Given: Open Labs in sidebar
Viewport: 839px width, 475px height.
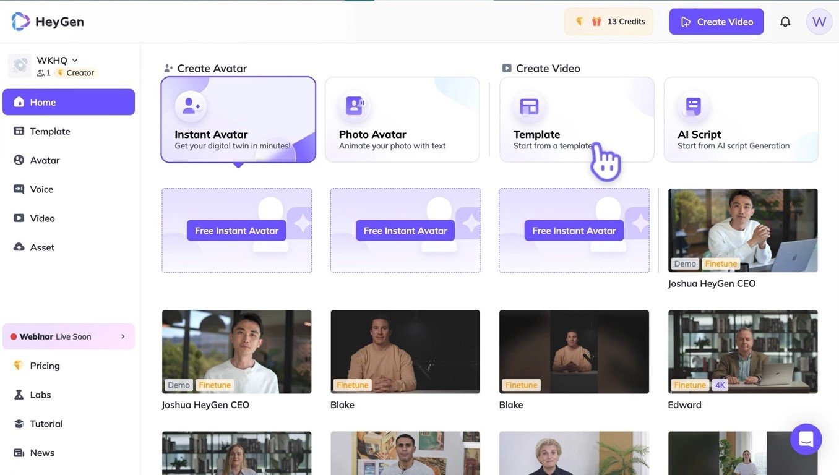Looking at the screenshot, I should 69,395.
